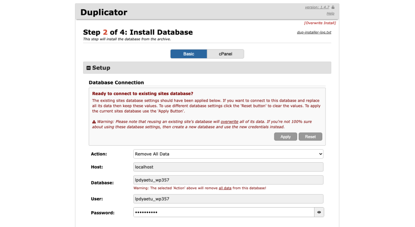The width and height of the screenshot is (415, 227).
Task: Click the underlined overwrite link in warning
Action: [229, 121]
